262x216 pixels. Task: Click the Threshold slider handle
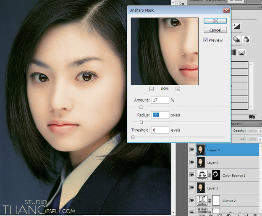(133, 137)
